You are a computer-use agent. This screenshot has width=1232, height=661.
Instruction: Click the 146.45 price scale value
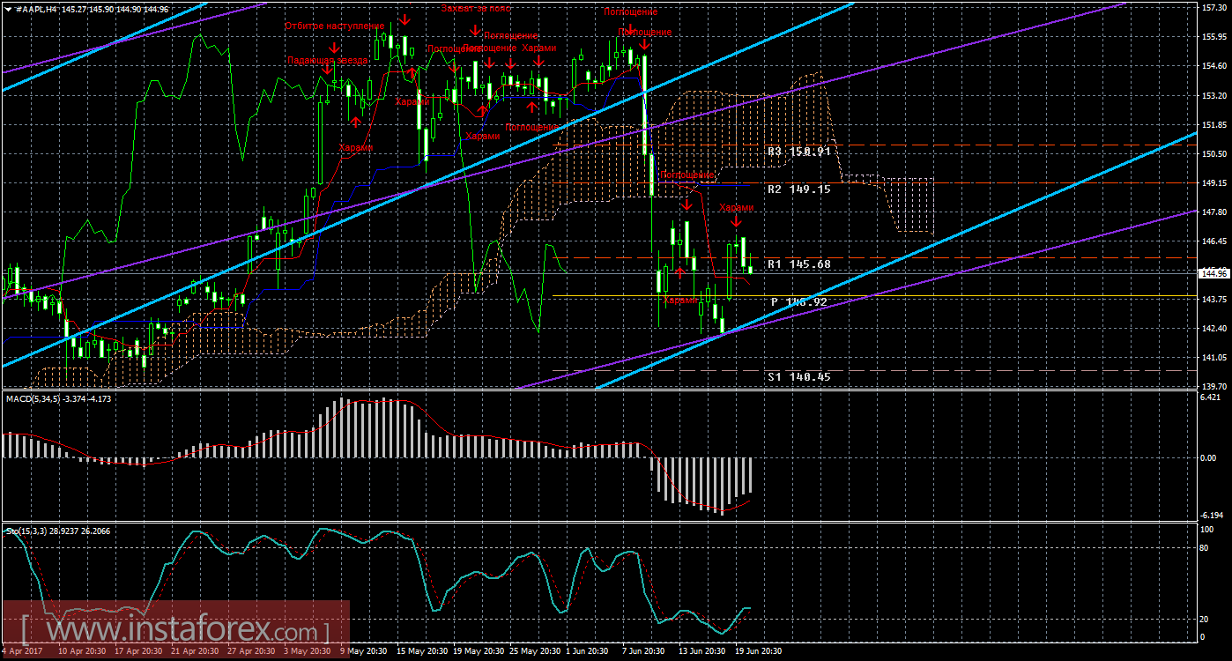[x=1214, y=241]
